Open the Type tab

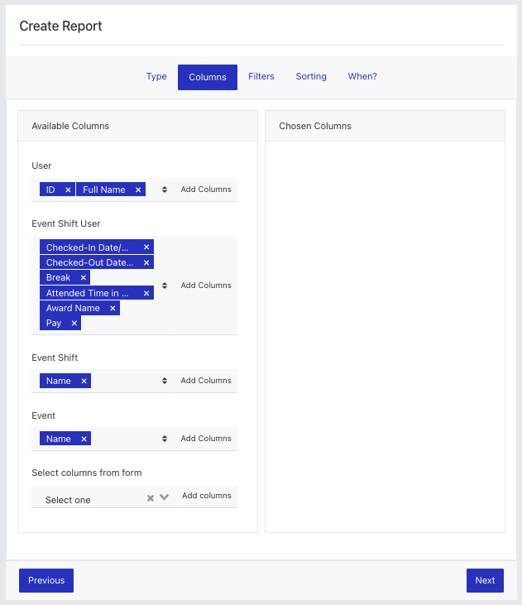tap(156, 76)
